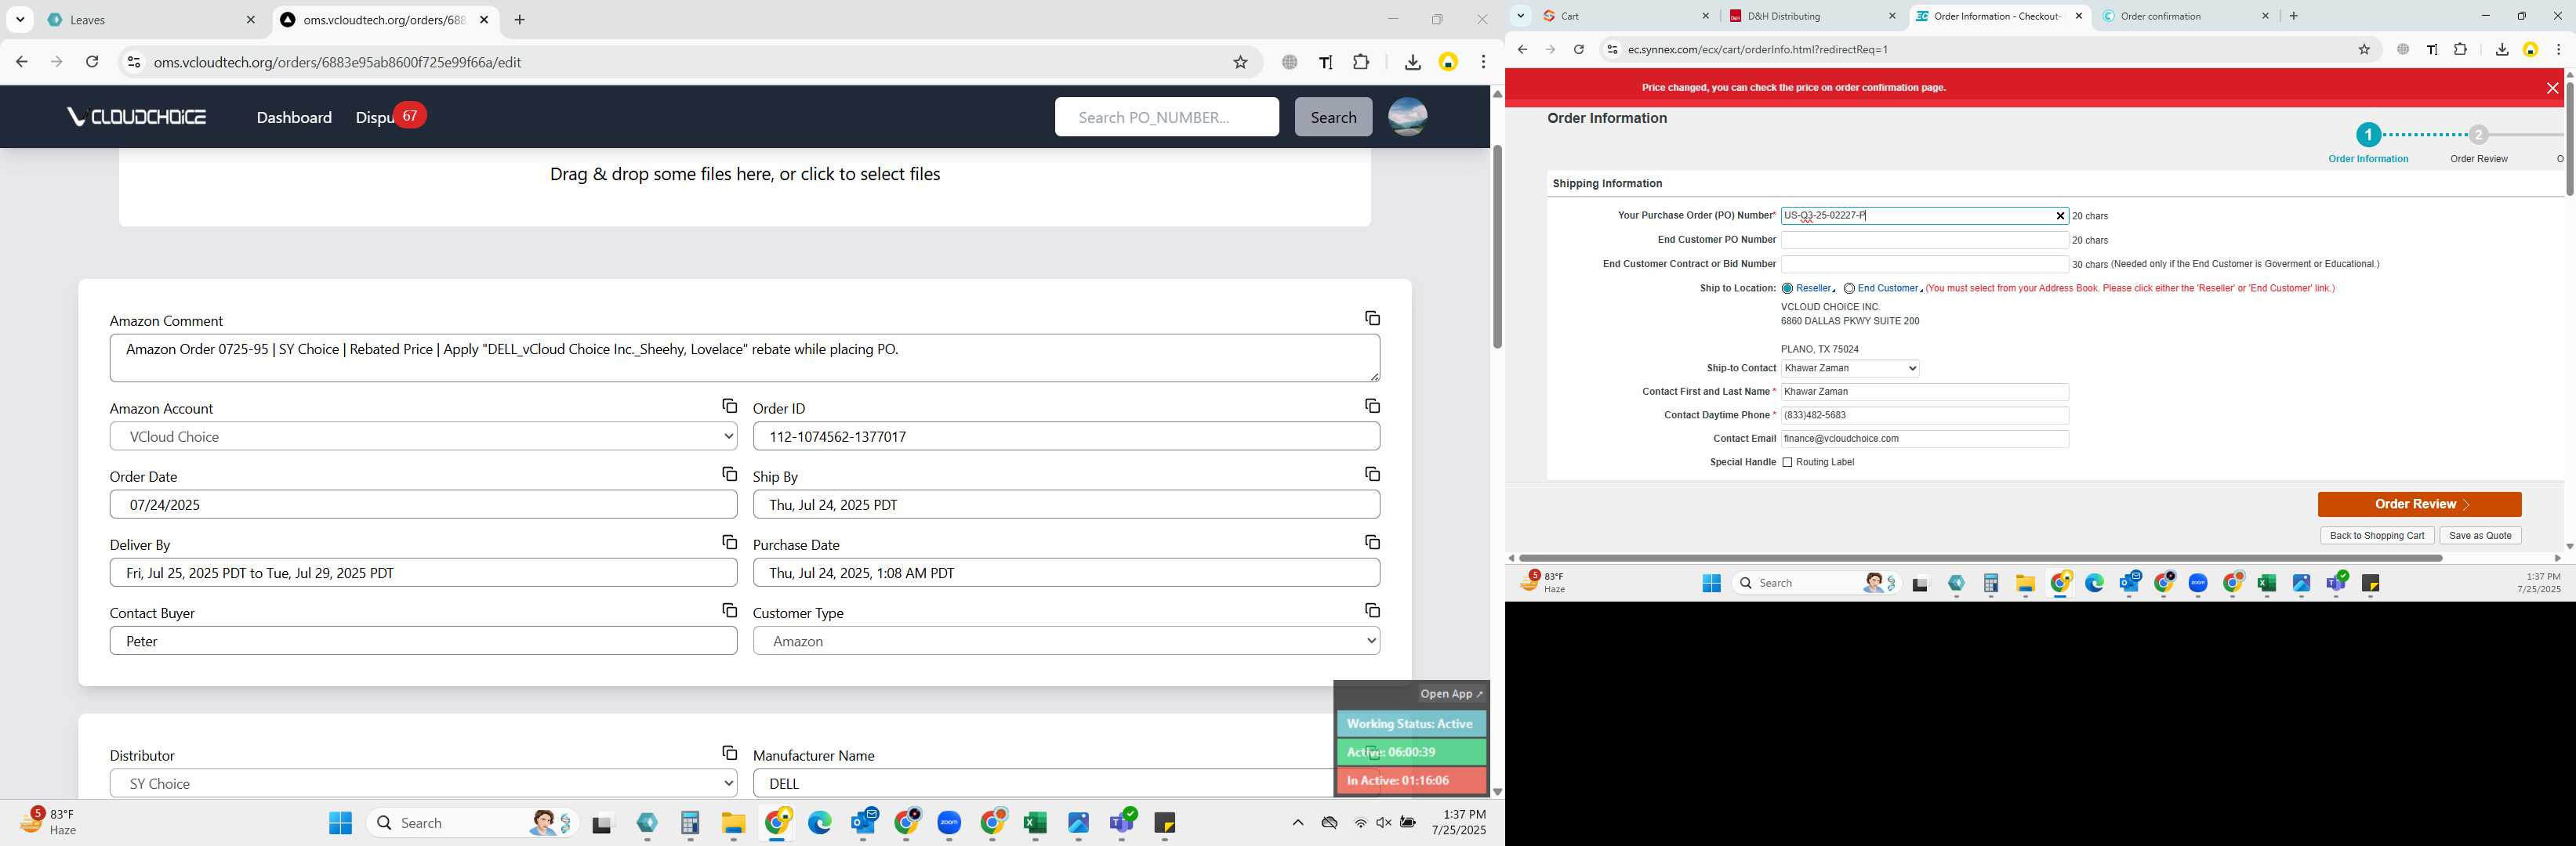Proceed with the Order Review button
The image size is (2576, 846).
[x=2419, y=504]
